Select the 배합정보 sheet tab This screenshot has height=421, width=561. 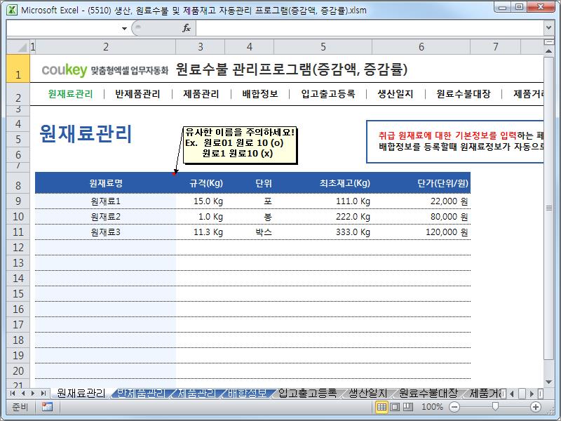click(248, 394)
